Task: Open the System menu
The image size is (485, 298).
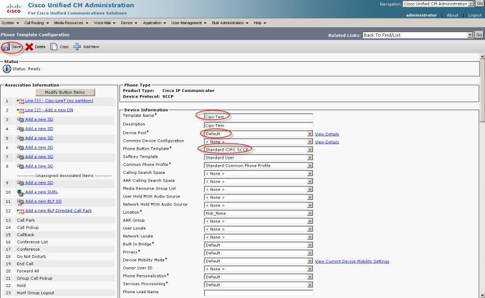Action: [10, 23]
